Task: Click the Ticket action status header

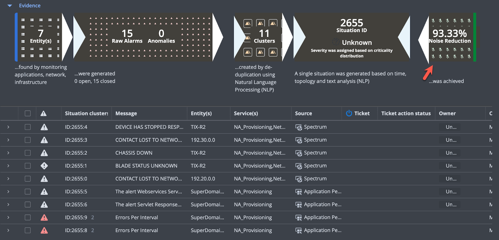Action: (406, 113)
